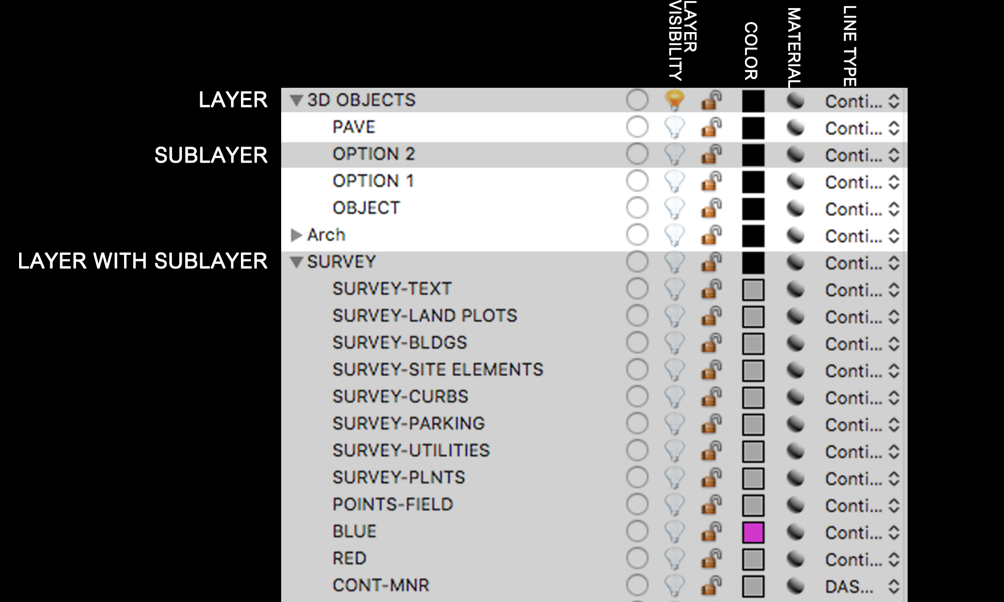
Task: Click the current-layer circle for RED
Action: click(637, 558)
